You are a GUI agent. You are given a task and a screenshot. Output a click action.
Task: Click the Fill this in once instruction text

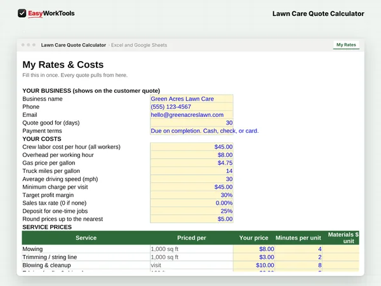[x=75, y=75]
